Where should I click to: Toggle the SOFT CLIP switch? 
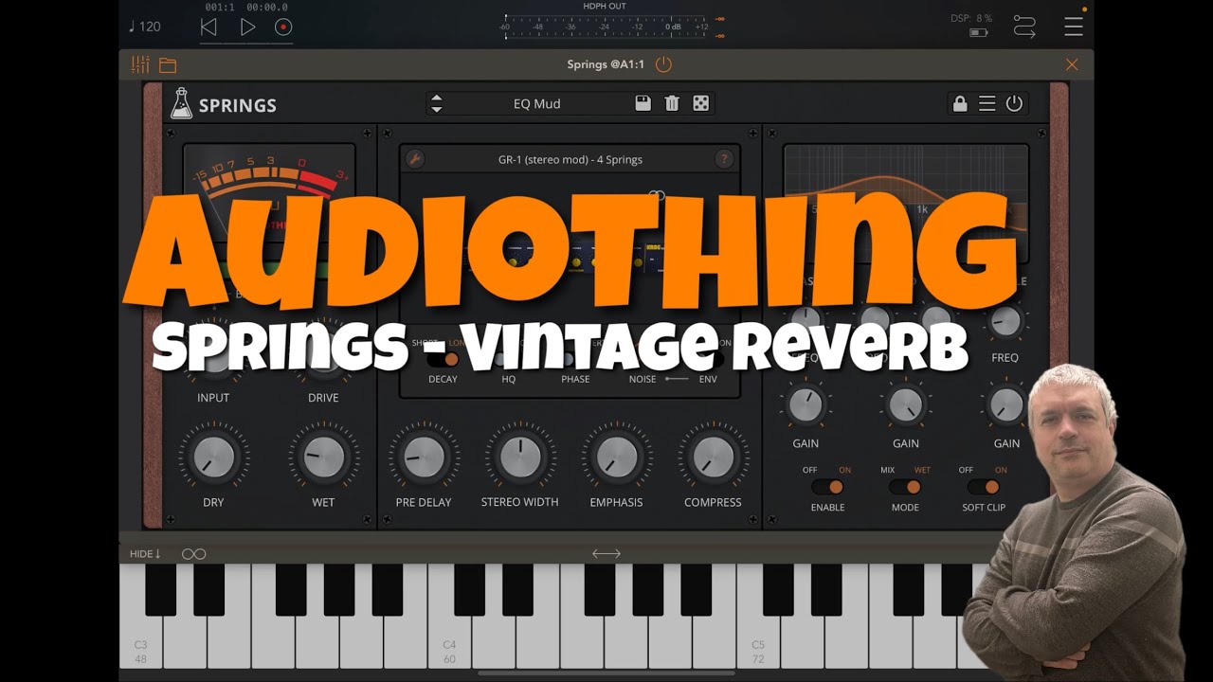[x=983, y=487]
